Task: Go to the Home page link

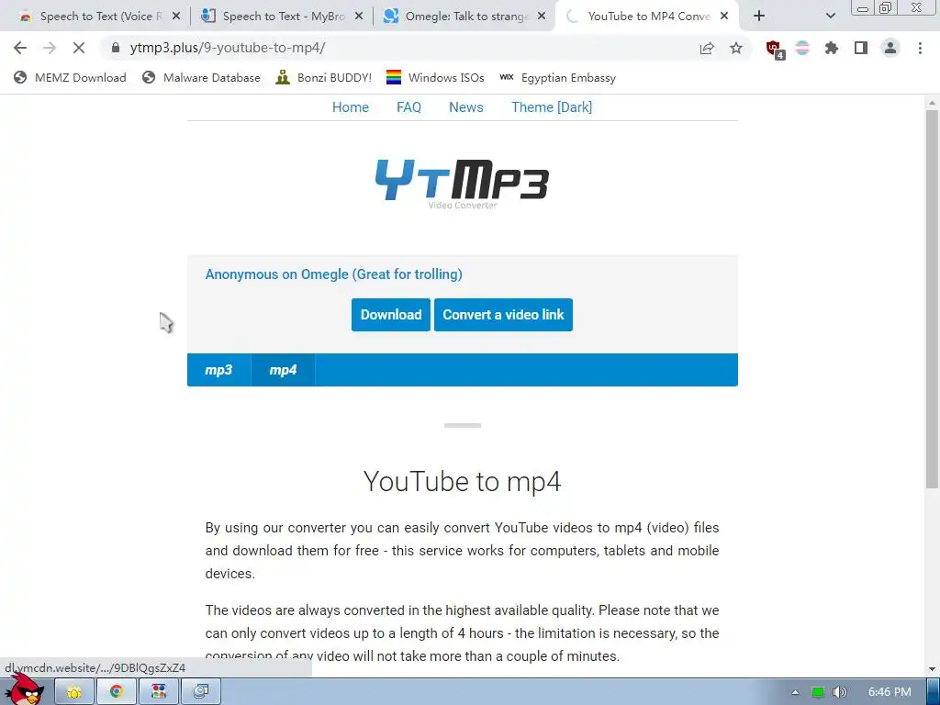Action: [351, 107]
